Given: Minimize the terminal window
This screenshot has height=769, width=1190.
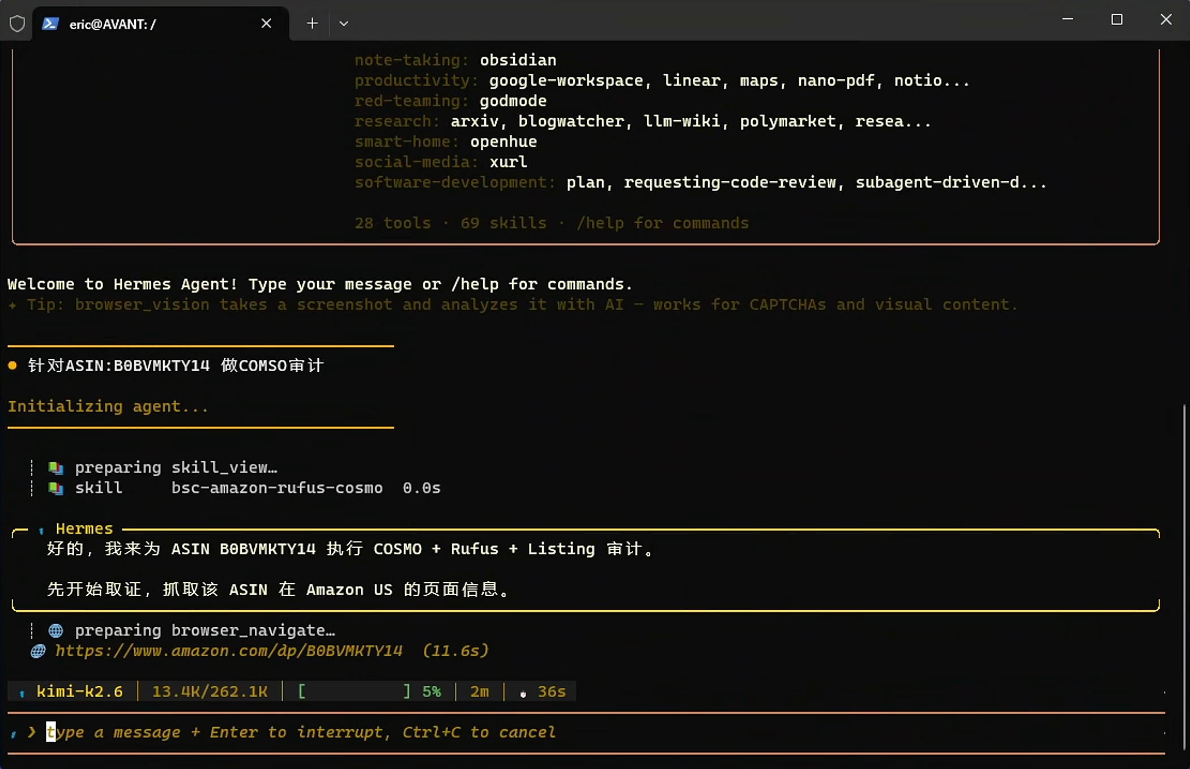Looking at the screenshot, I should [1068, 19].
